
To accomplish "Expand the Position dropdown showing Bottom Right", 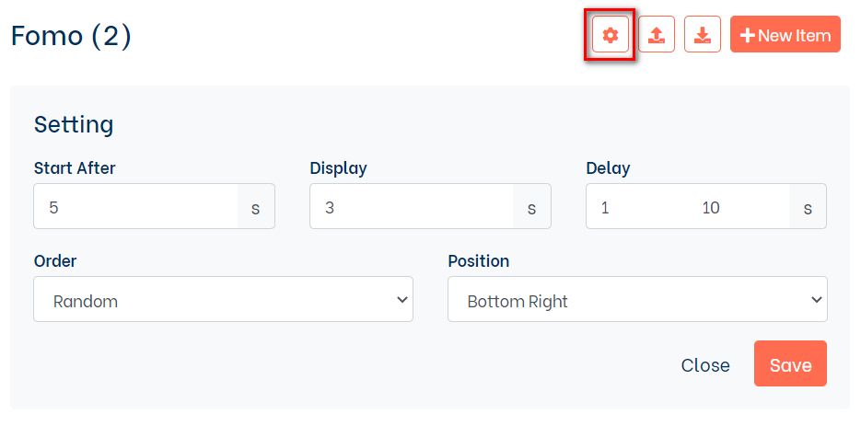I will click(637, 300).
